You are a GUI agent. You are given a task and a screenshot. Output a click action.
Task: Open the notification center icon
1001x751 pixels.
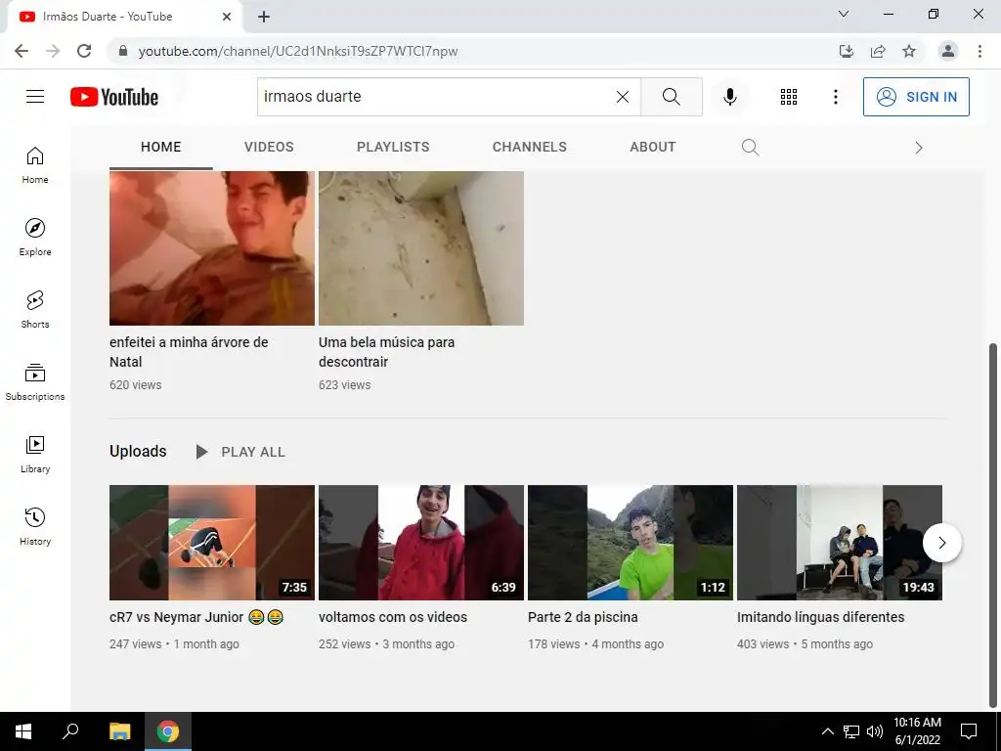969,731
